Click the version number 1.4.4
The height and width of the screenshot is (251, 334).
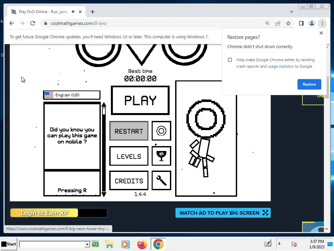coord(140,194)
